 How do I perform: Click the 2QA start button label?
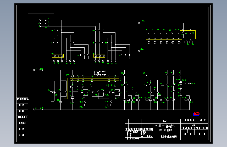(x=113, y=90)
